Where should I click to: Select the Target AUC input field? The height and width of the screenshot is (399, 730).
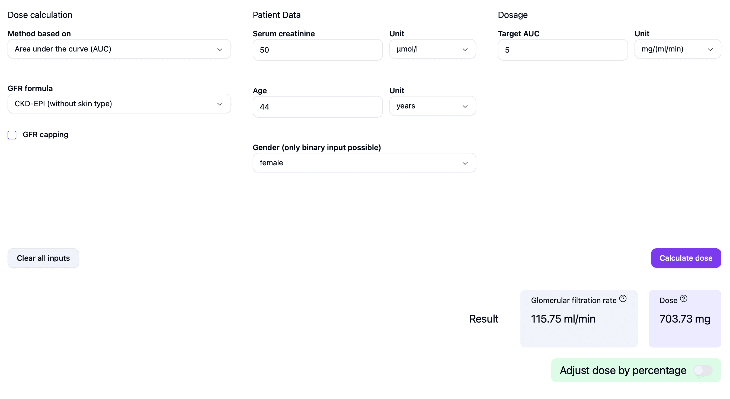click(562, 50)
